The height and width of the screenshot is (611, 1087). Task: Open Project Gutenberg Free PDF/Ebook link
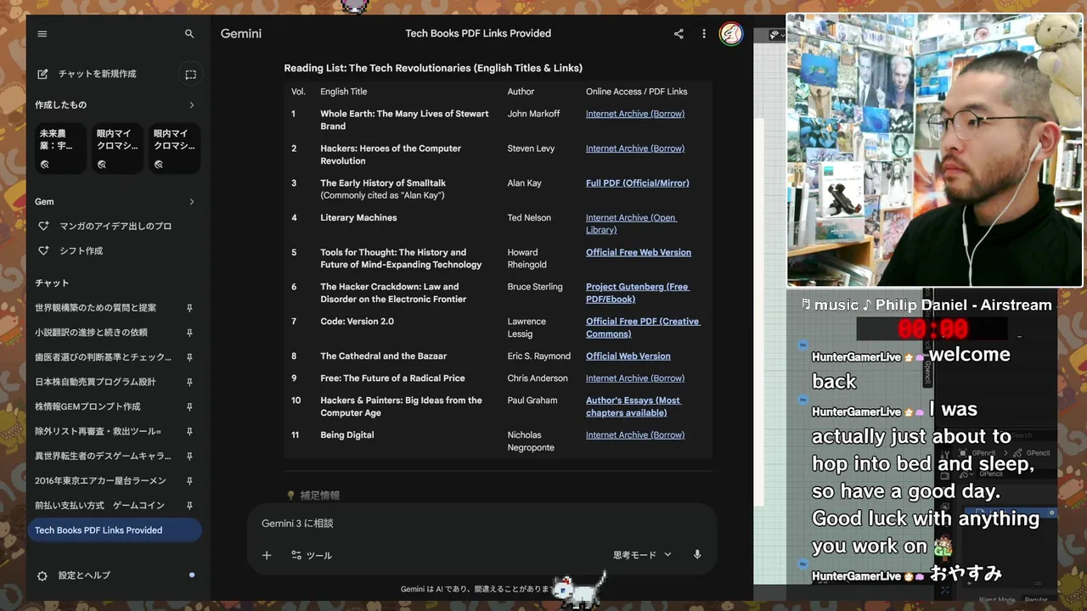pos(638,293)
